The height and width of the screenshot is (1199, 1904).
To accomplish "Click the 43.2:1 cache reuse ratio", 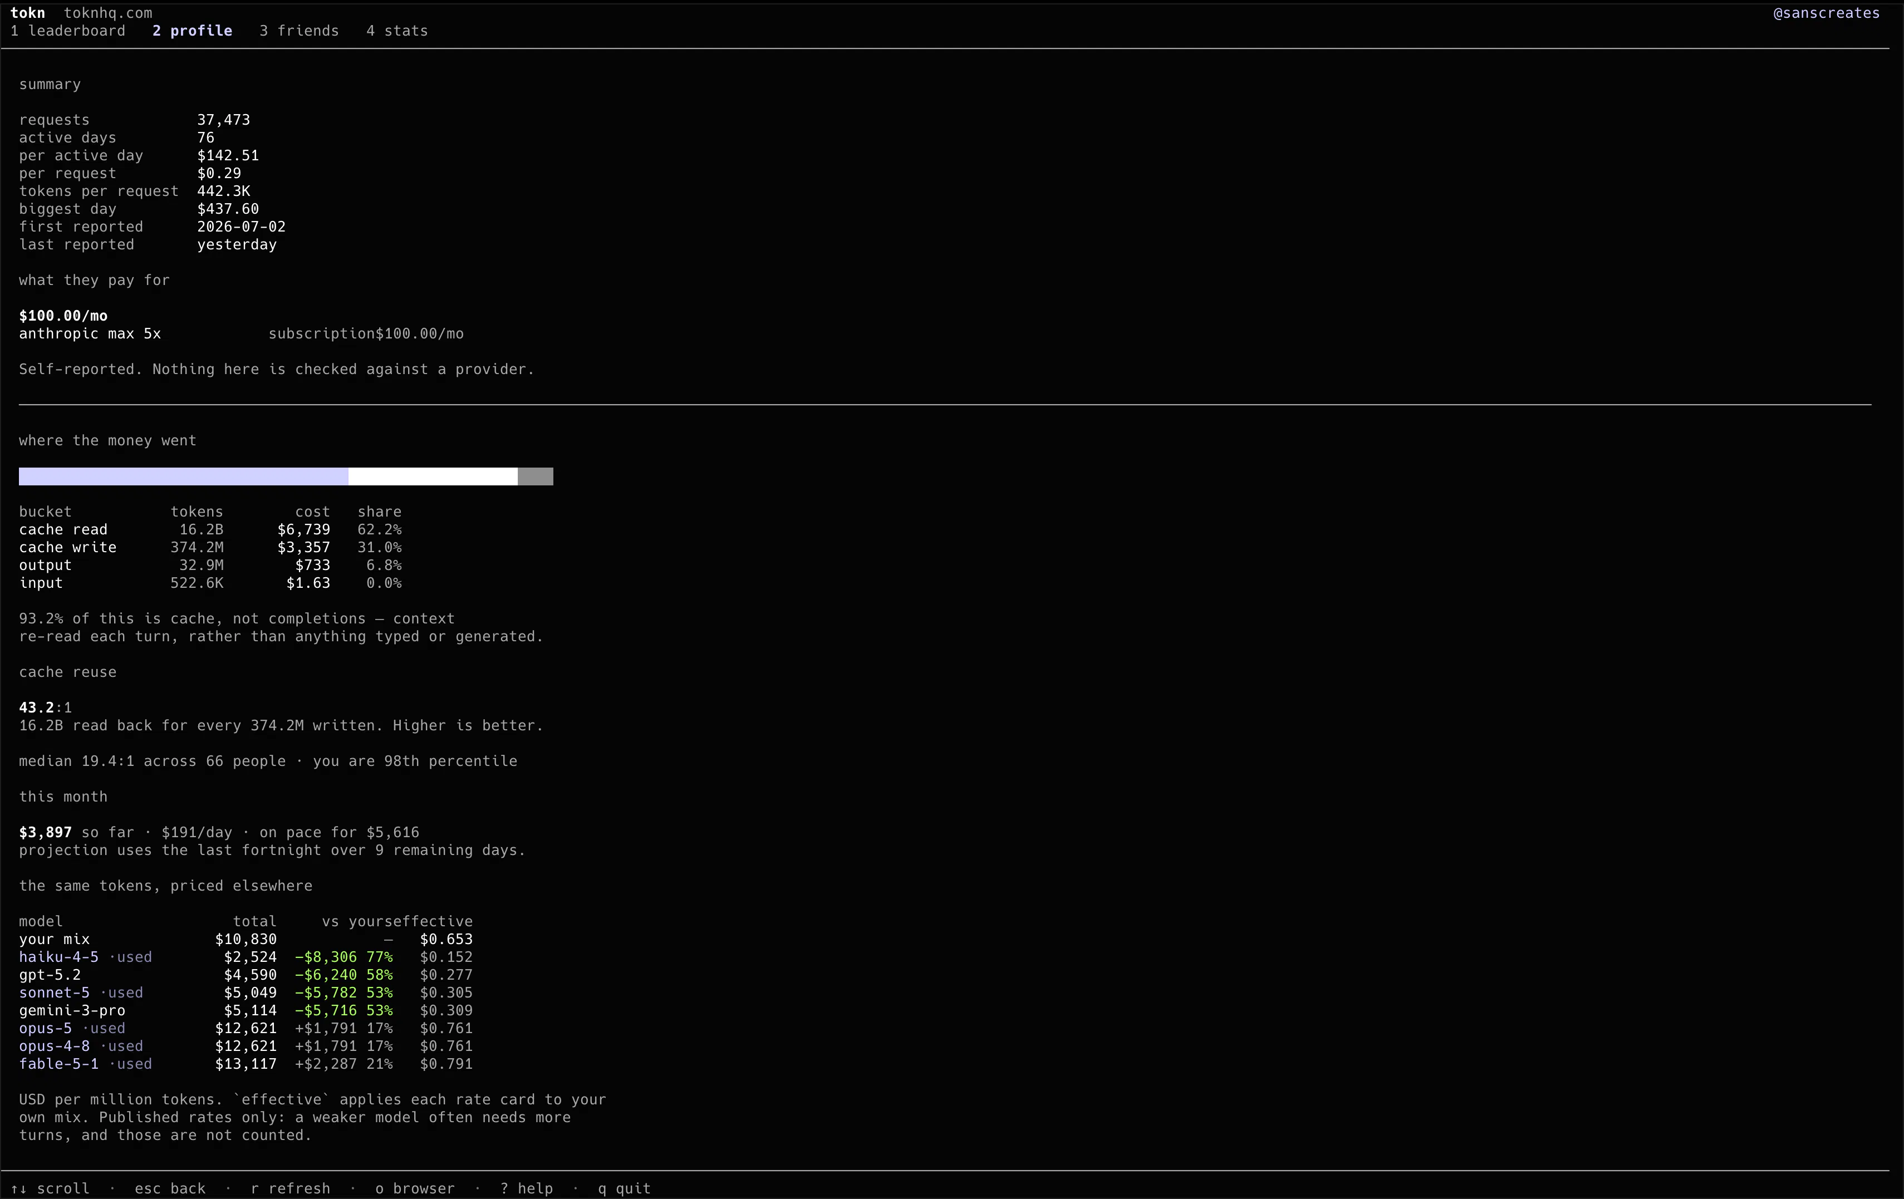I will coord(45,707).
